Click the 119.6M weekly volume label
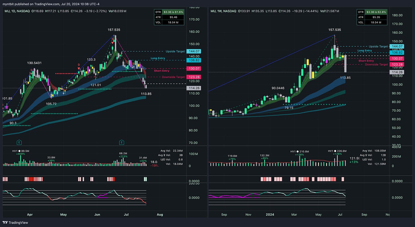This screenshot has width=415, height=227. tap(233, 156)
